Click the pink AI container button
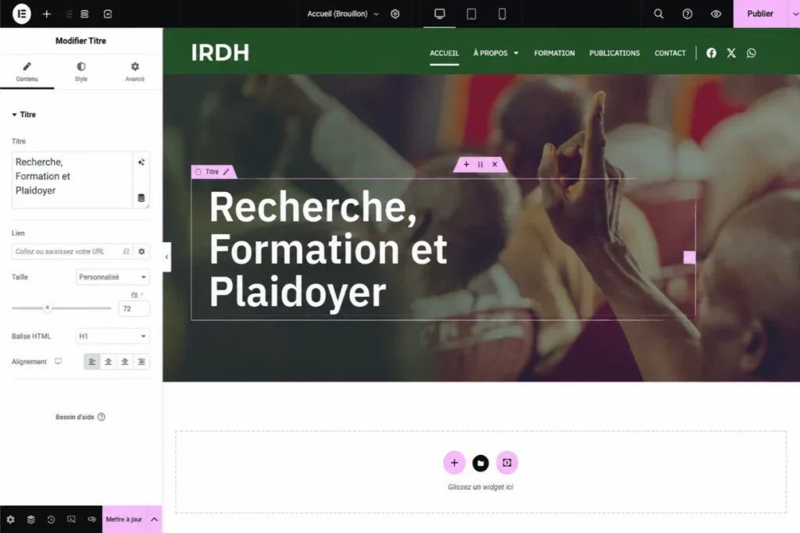This screenshot has height=533, width=800. pyautogui.click(x=506, y=463)
